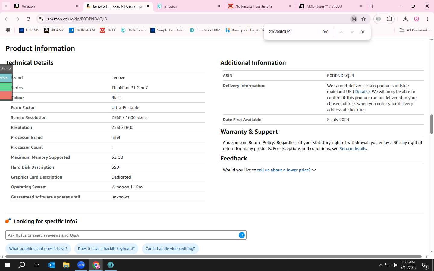The height and width of the screenshot is (271, 434).
Task: Open Zoom from the taskbar
Action: tap(81, 265)
